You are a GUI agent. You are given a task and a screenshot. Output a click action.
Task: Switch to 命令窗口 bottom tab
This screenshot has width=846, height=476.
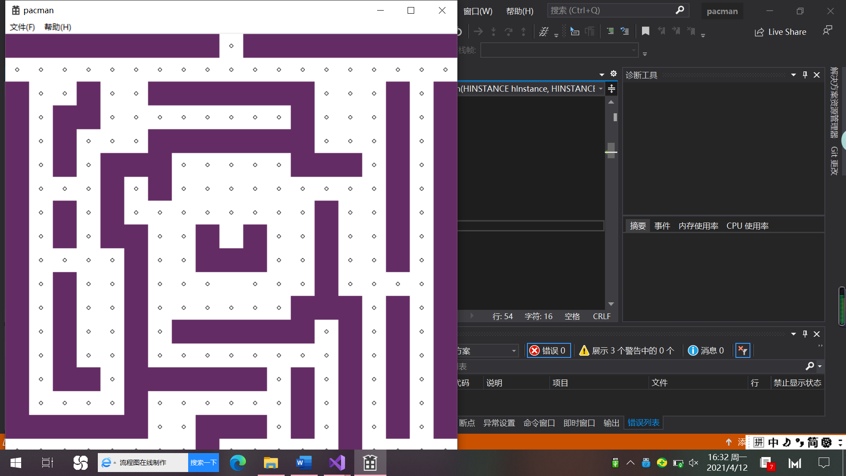[x=539, y=423]
